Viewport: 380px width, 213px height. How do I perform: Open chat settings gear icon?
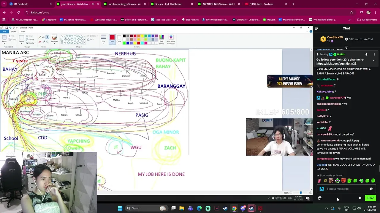tap(360, 198)
